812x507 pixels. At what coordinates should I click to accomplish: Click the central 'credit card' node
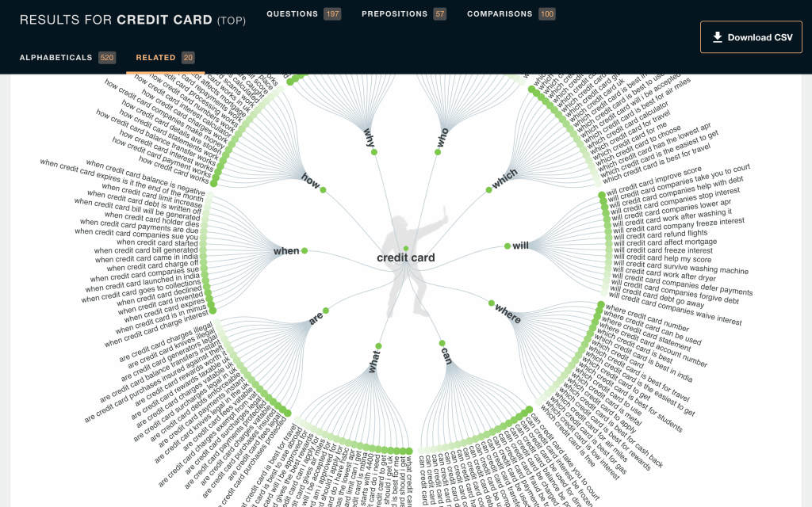406,249
